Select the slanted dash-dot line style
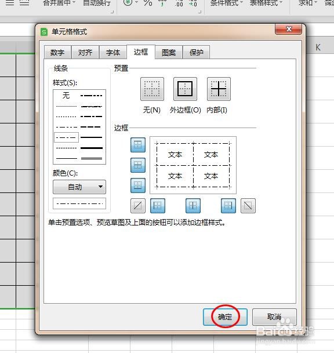The image size is (334, 353). coord(92,106)
